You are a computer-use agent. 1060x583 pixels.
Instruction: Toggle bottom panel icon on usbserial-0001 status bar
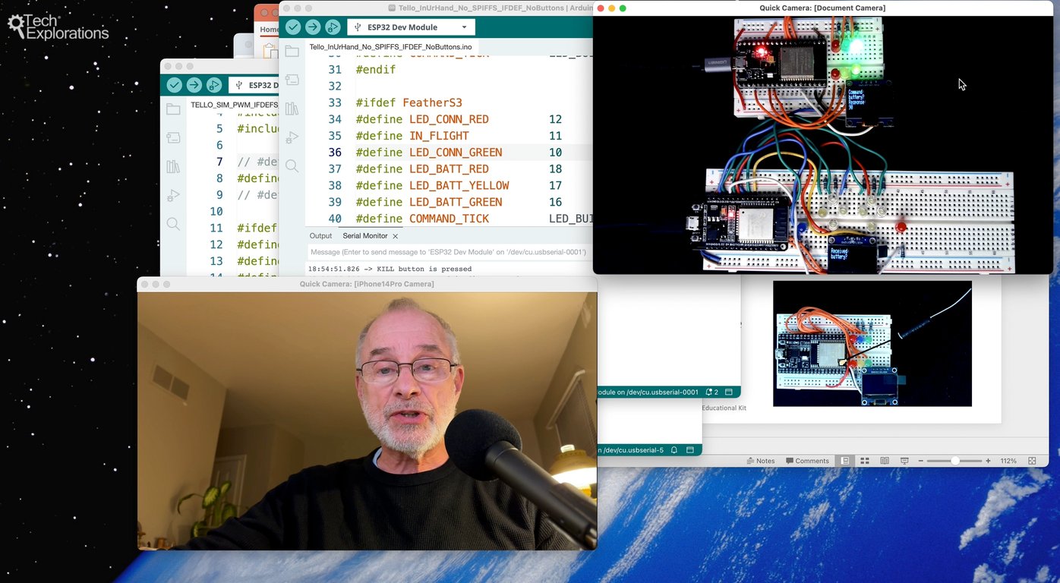coord(729,392)
